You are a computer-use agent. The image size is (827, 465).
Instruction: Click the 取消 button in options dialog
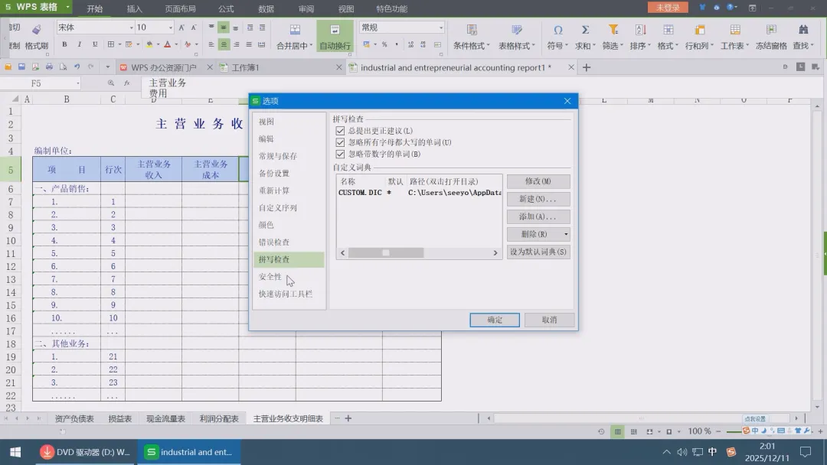coord(549,320)
